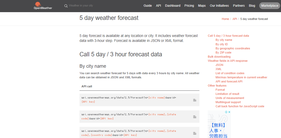Open the Maps menu item
The width and height of the screenshot is (281, 138).
coord(202,6)
